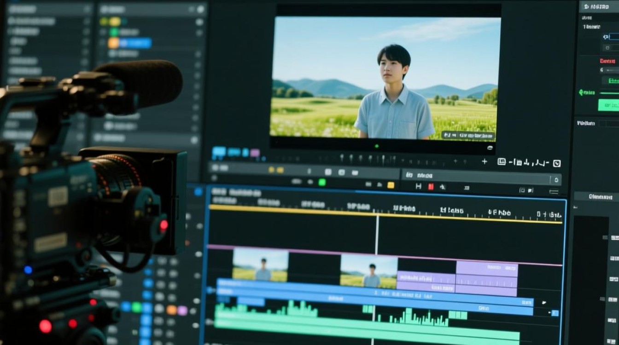Select the cyan tab below the preview
Screen dimensions: 619x345
(219, 152)
